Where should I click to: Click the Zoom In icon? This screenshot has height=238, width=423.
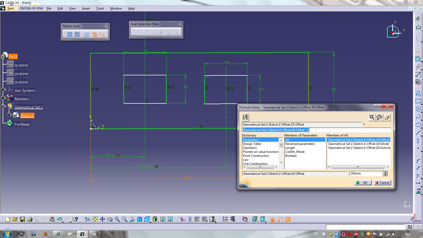117,219
